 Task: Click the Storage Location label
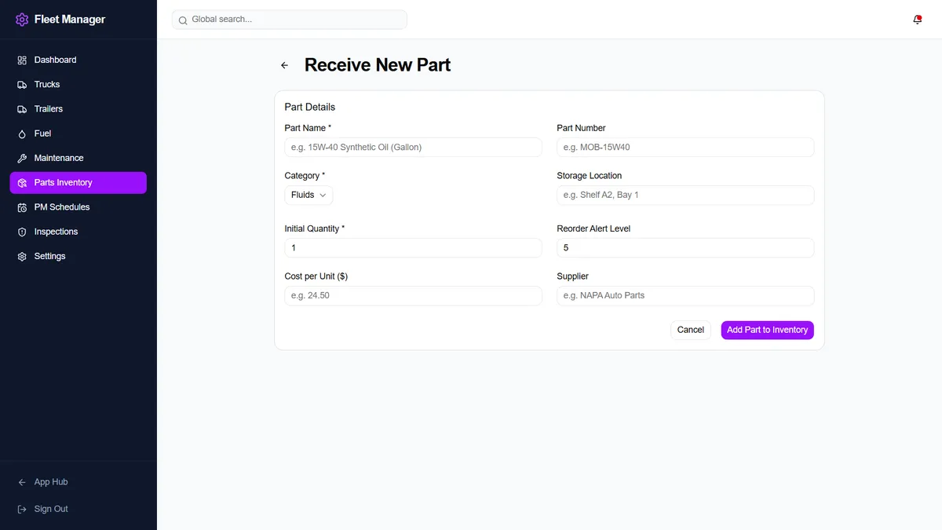pyautogui.click(x=589, y=176)
